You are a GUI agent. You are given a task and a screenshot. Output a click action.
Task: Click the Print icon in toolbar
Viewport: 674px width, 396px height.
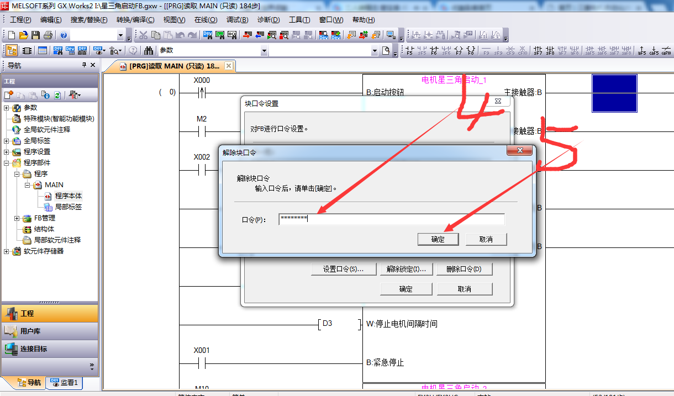coord(48,35)
